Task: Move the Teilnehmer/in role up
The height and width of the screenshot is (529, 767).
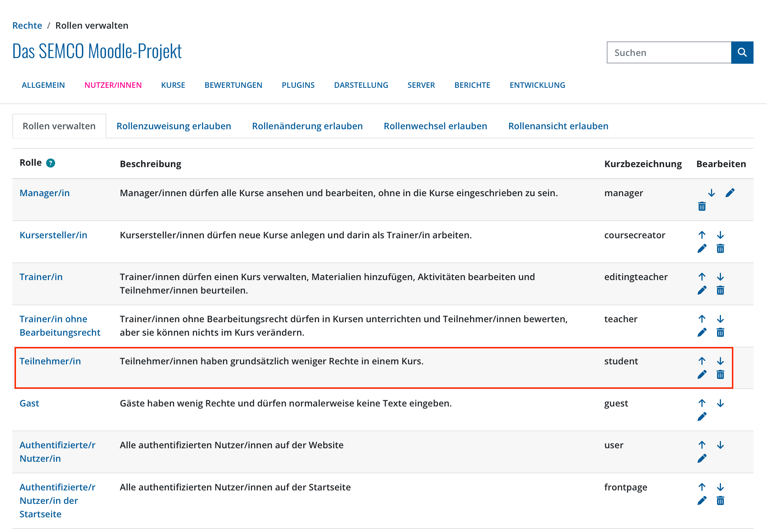Action: pos(702,361)
